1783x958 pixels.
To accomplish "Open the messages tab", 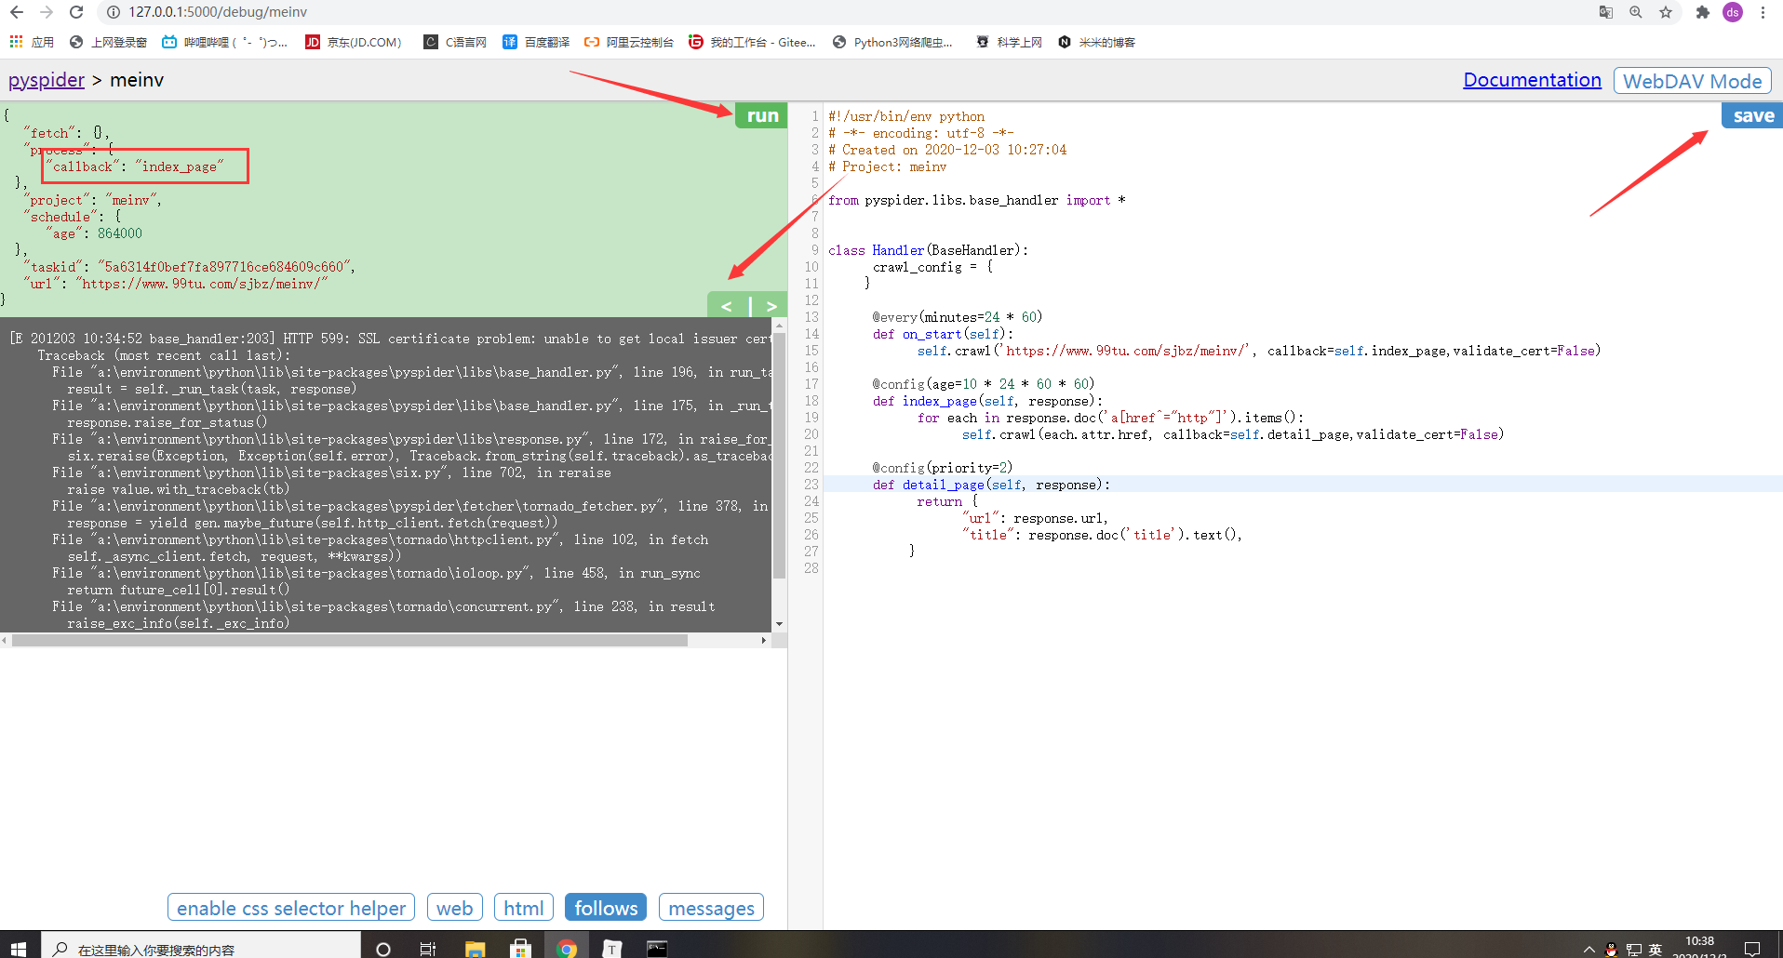I will pyautogui.click(x=711, y=908).
